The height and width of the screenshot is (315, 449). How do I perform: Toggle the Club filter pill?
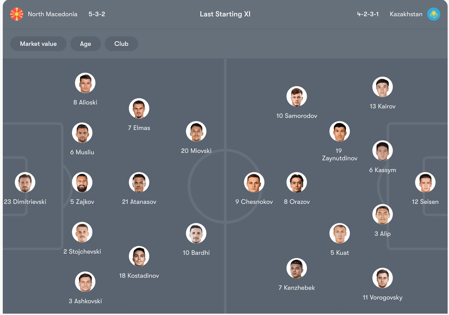[121, 44]
